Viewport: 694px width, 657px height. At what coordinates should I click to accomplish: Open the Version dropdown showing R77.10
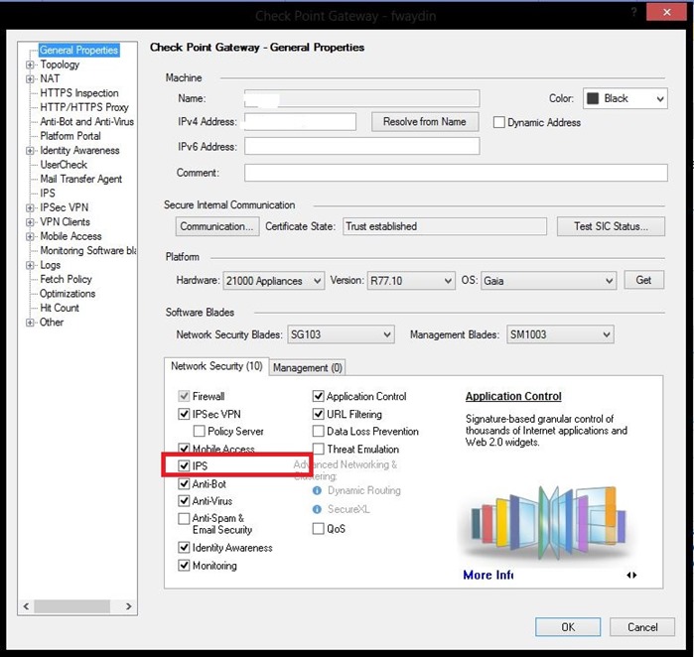tap(411, 281)
